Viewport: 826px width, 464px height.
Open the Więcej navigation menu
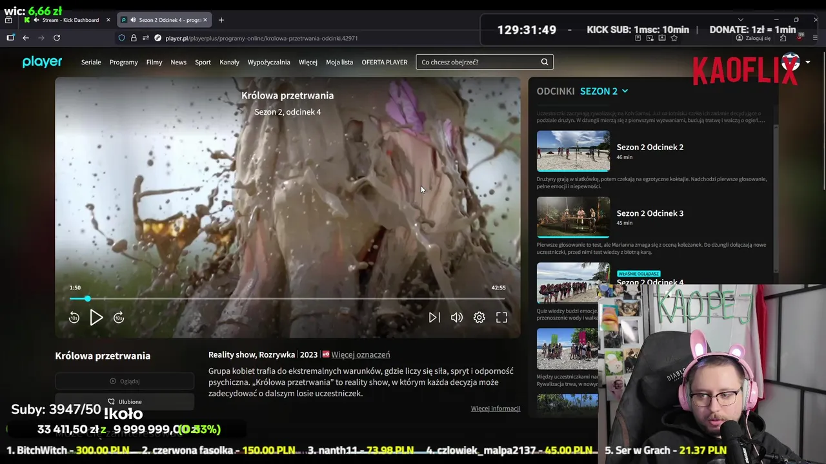click(308, 63)
